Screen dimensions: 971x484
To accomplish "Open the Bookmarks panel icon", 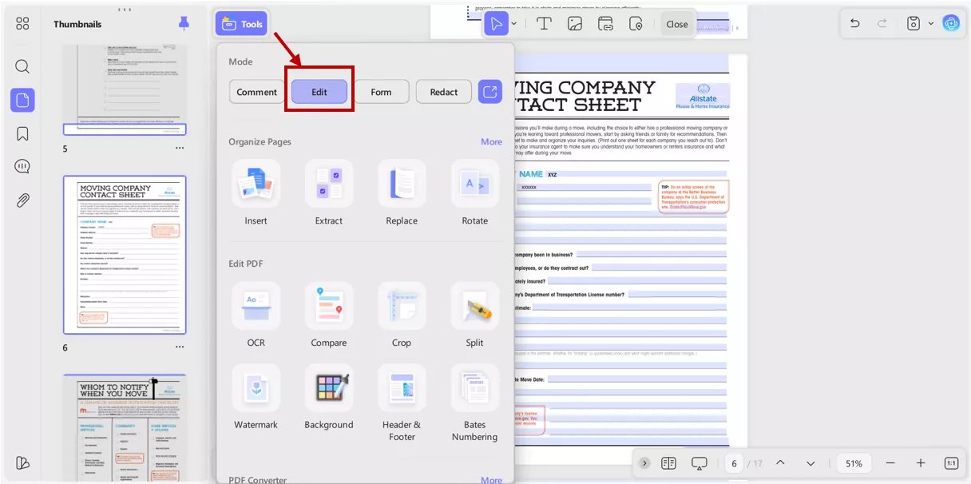I will 22,133.
